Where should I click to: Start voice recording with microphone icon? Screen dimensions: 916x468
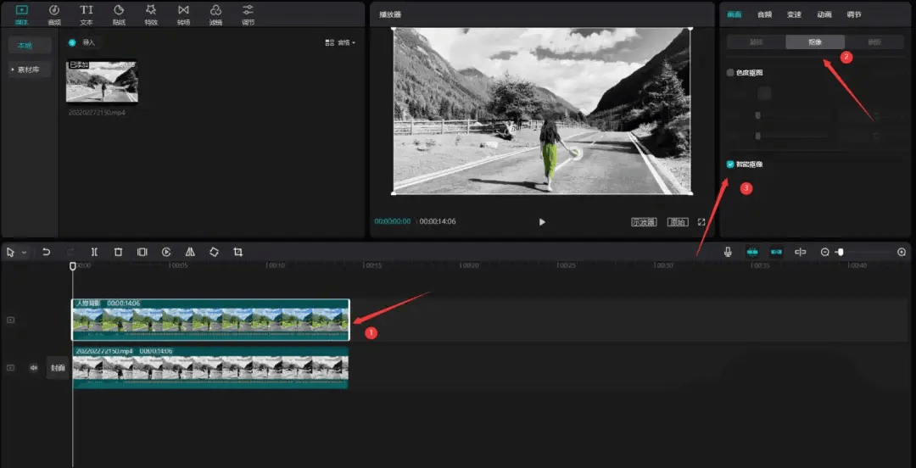coord(728,252)
